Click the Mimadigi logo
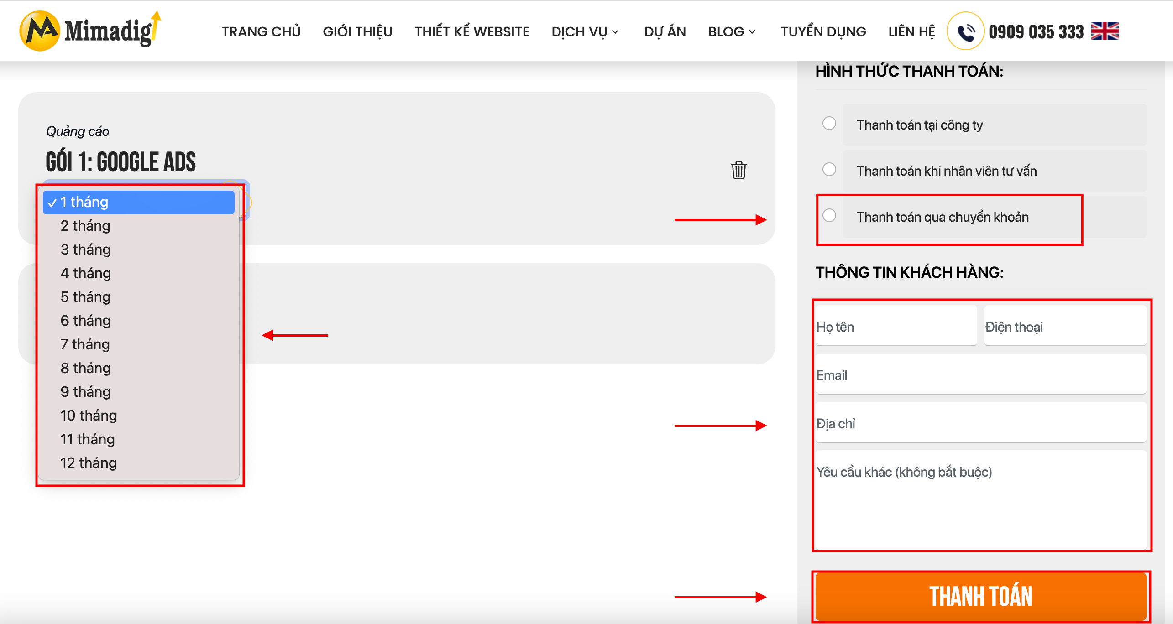Viewport: 1173px width, 624px height. [x=90, y=31]
